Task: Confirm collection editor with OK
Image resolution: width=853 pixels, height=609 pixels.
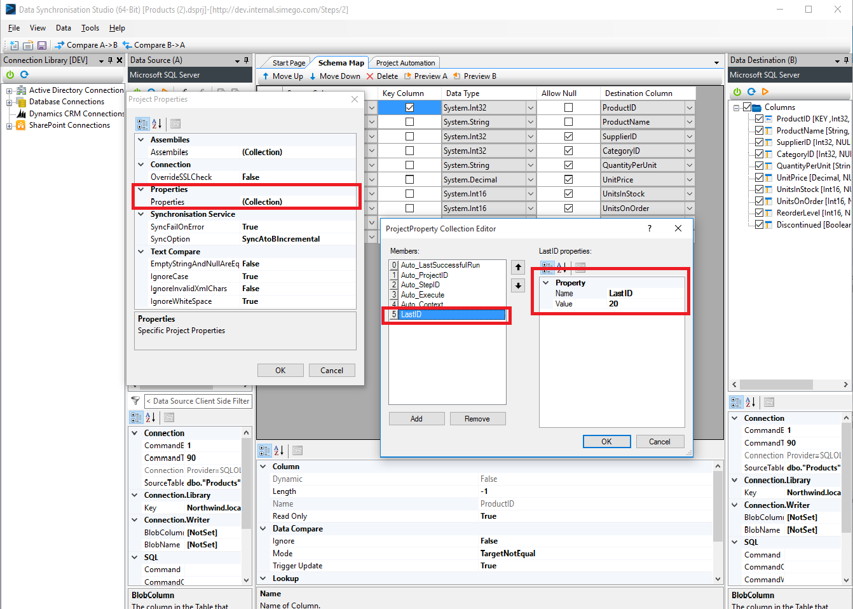Action: [x=606, y=442]
